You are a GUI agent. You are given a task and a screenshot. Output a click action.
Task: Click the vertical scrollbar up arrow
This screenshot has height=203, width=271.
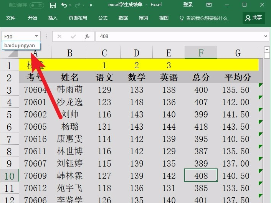[x=267, y=49]
